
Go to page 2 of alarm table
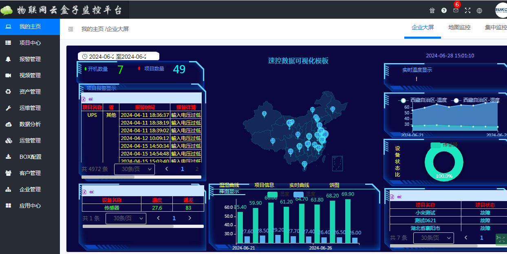(197, 169)
